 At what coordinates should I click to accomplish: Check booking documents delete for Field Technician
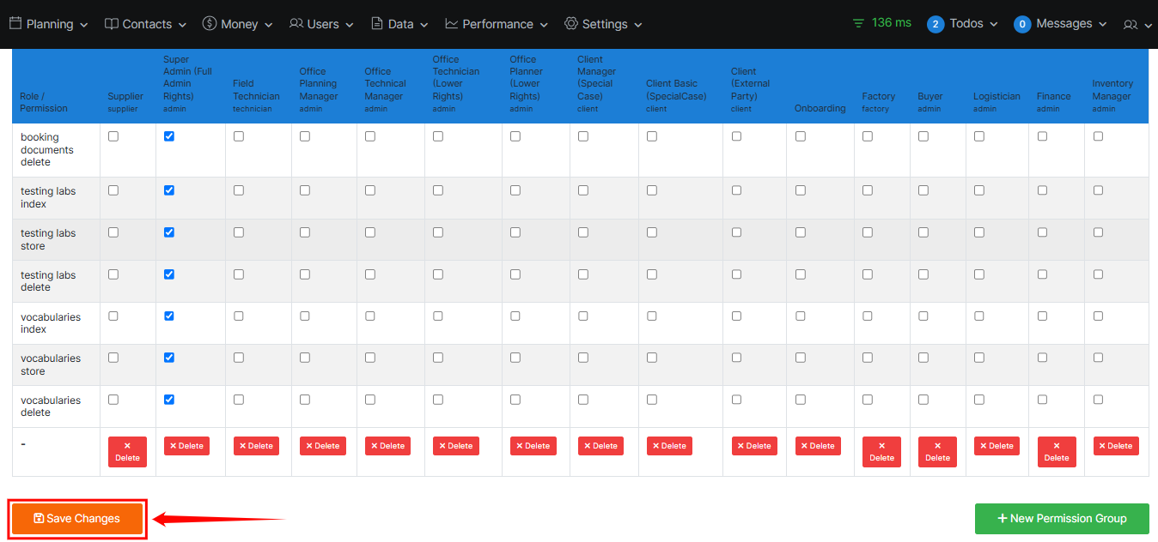click(239, 136)
